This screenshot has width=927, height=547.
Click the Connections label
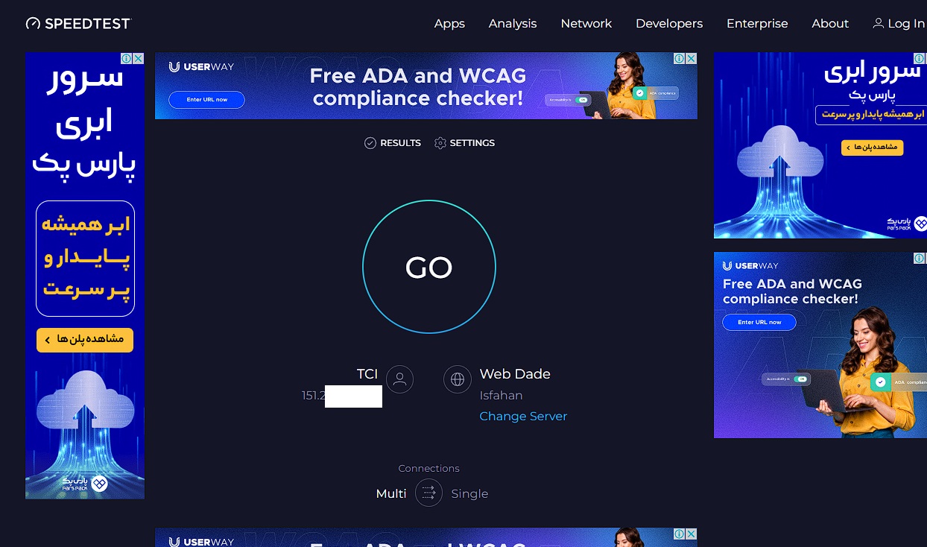tap(428, 468)
